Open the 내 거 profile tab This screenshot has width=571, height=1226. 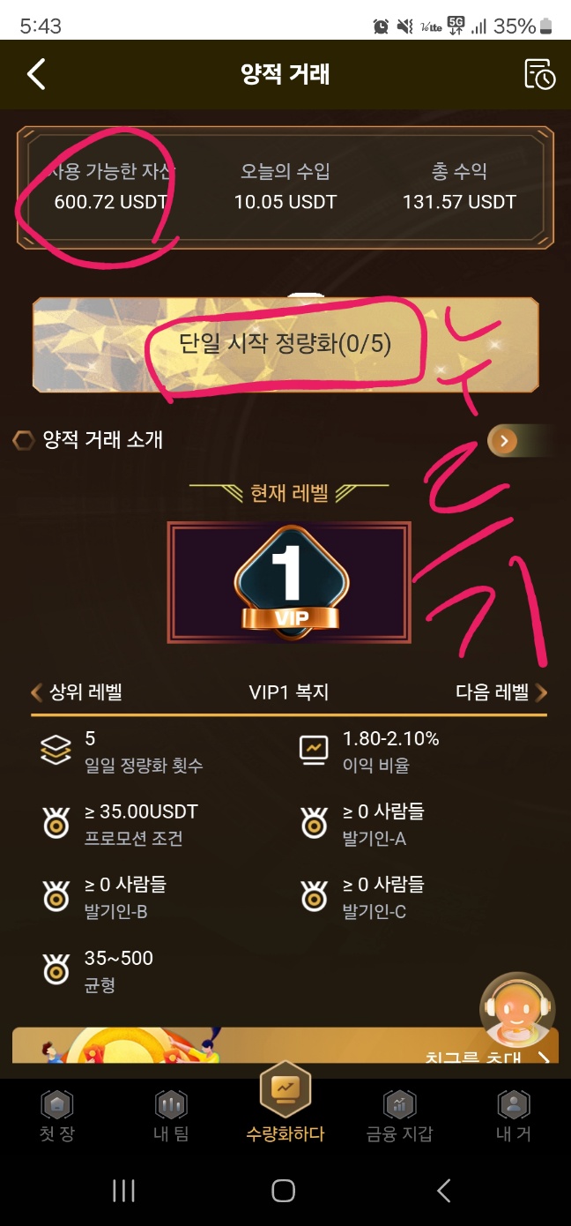(514, 1116)
